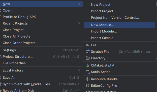Select Sync Project with Gradle Files
Screen dimensions: 157x92
pos(41,84)
